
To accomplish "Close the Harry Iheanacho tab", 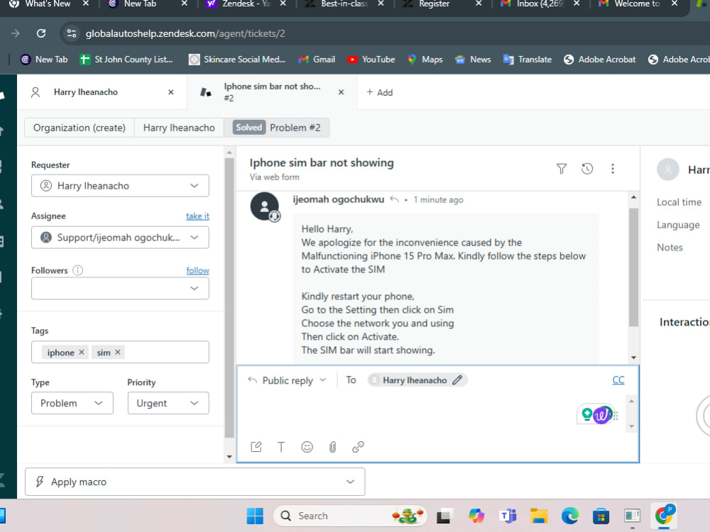I will click(170, 92).
